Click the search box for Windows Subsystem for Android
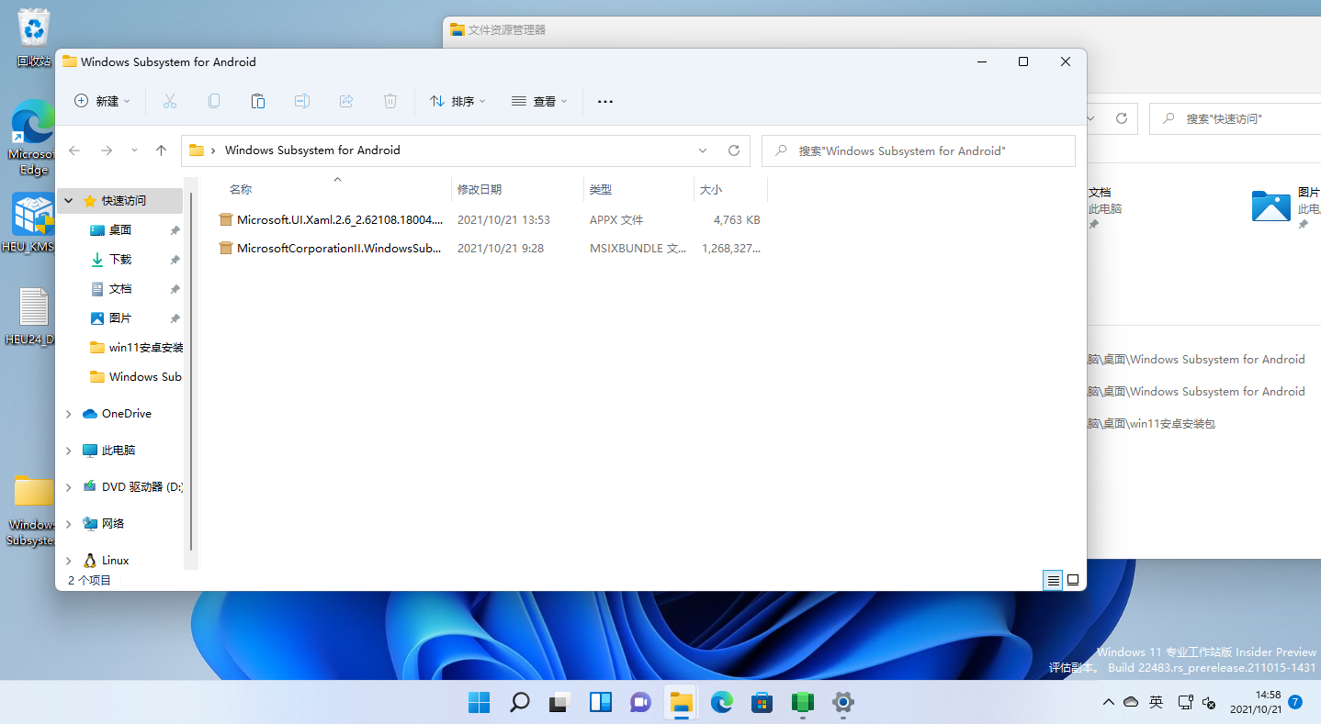This screenshot has height=724, width=1321. click(x=919, y=150)
